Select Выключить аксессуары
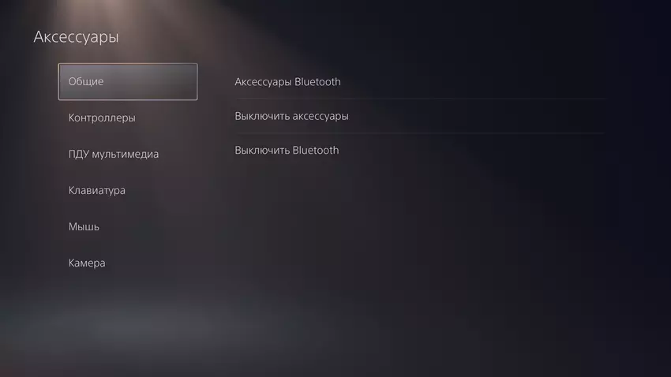 tap(419, 116)
